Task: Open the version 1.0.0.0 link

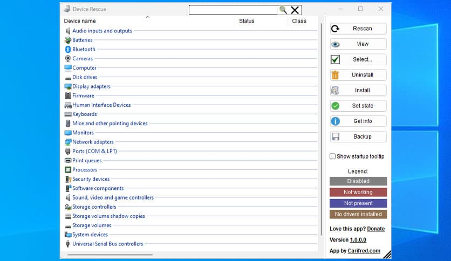Action: point(358,240)
